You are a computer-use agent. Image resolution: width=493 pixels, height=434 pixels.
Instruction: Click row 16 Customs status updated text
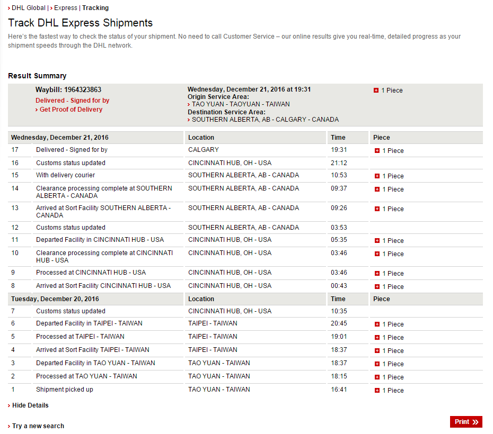click(x=71, y=163)
